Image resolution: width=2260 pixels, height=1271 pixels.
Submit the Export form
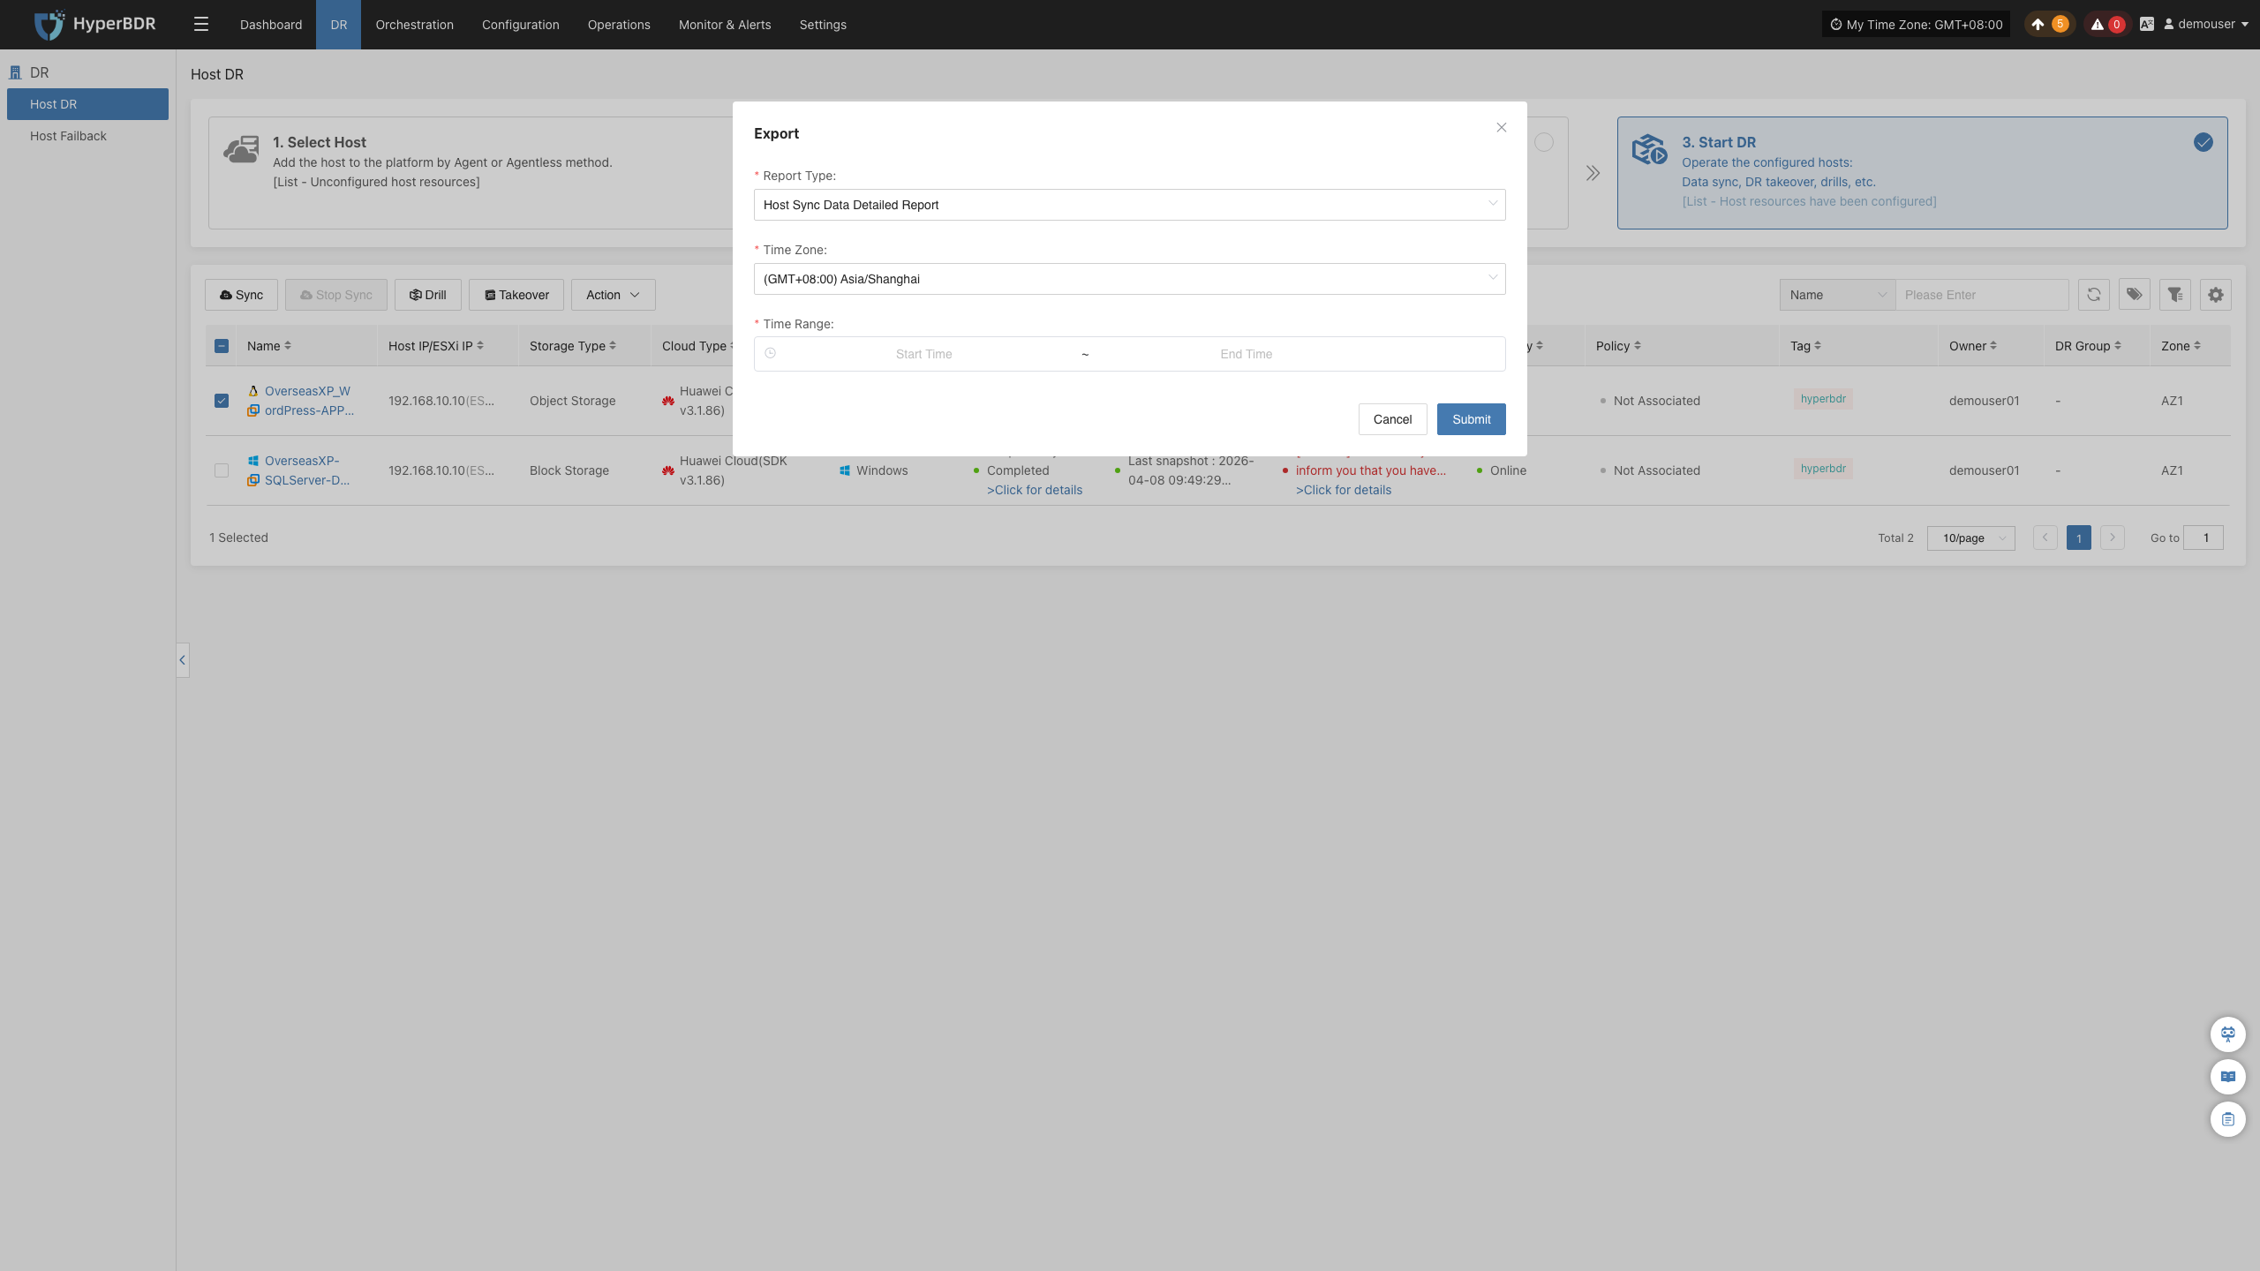1472,419
